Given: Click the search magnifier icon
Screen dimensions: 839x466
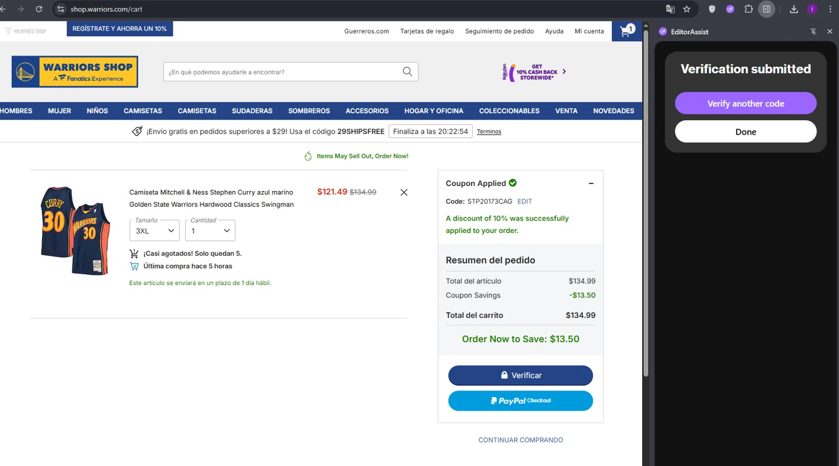Looking at the screenshot, I should 407,72.
